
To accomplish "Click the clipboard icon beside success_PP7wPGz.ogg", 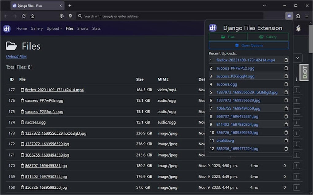I will click(x=285, y=68).
